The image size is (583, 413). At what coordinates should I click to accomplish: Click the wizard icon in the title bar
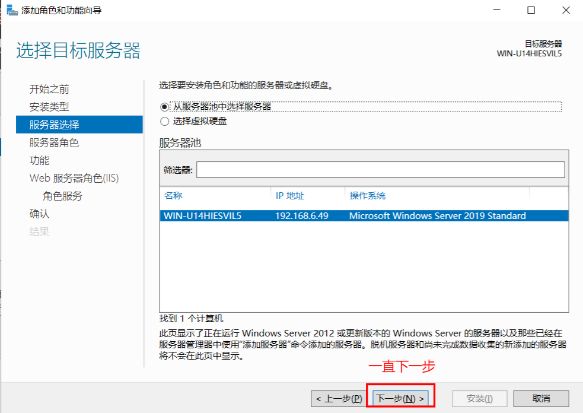12,10
